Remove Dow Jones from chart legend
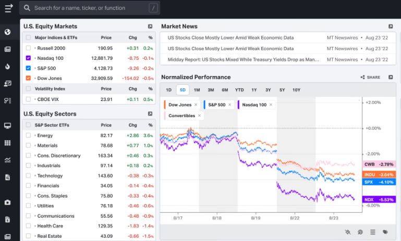The image size is (401, 241). [x=196, y=105]
